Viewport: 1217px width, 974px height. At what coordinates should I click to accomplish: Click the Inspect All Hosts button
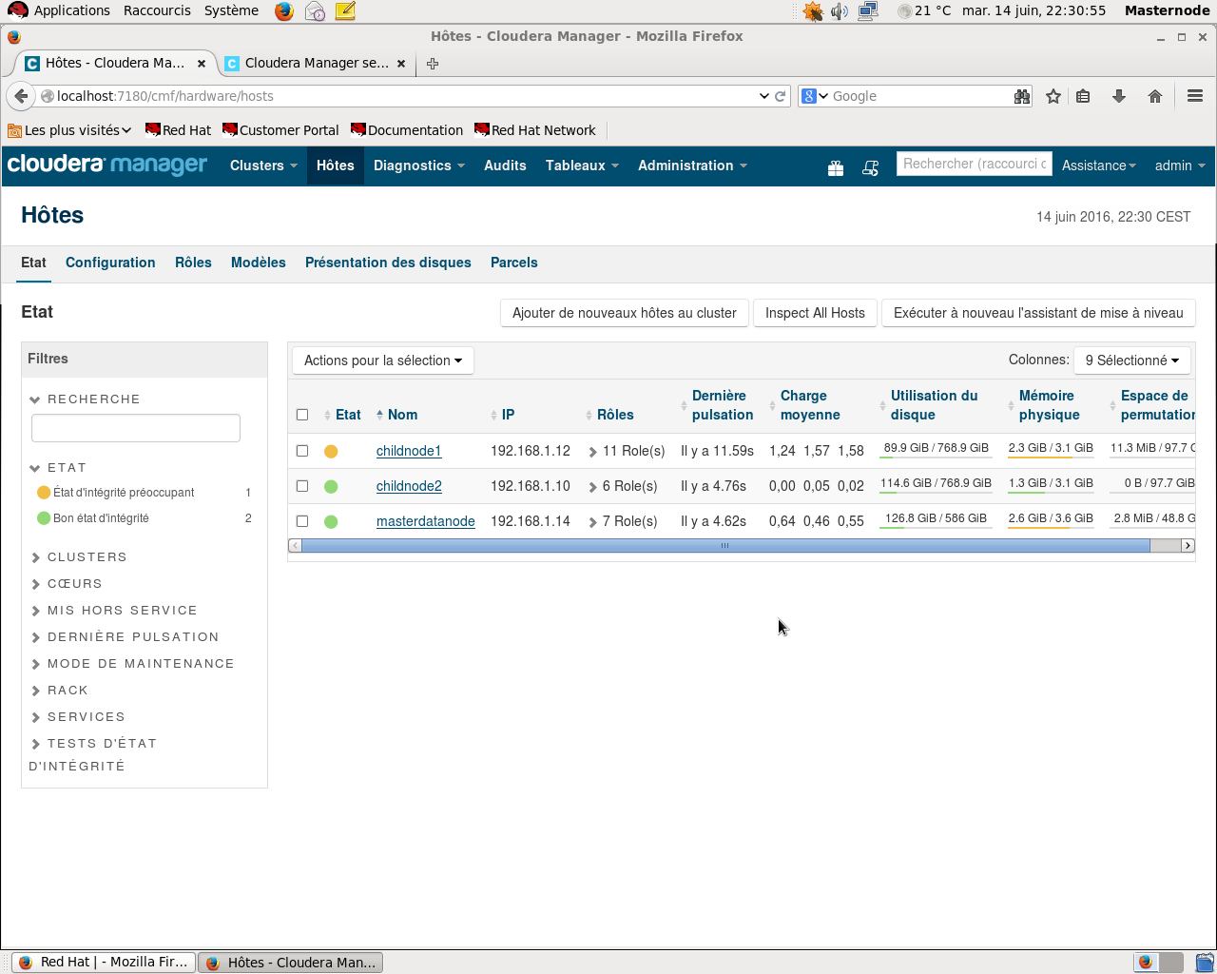coord(815,313)
